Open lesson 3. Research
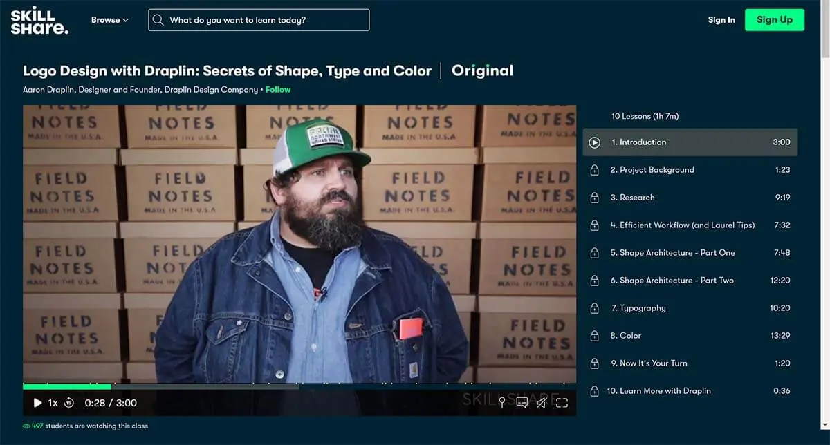The image size is (830, 445). (690, 198)
